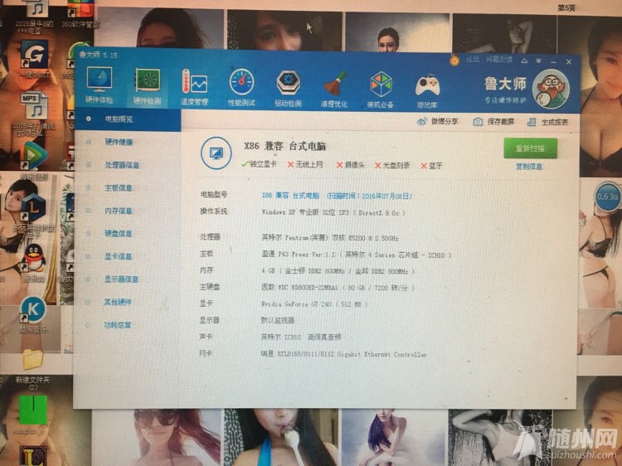Open 驱动检测 gear icon
622x466 pixels.
tap(288, 89)
